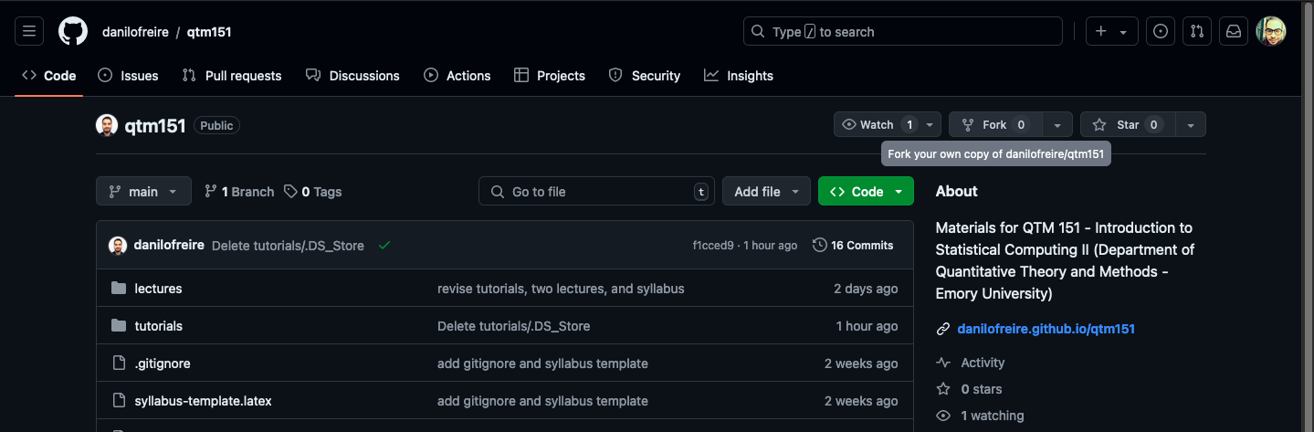Click the green Code button
This screenshot has width=1314, height=432.
(x=855, y=192)
